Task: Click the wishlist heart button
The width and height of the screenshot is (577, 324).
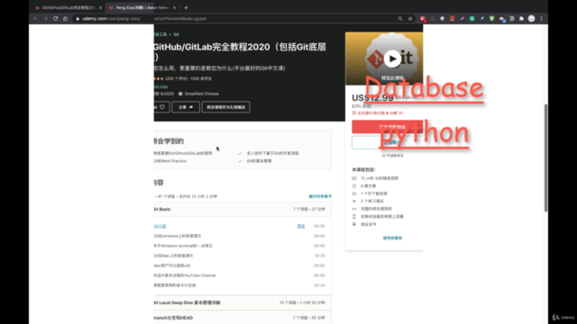Action: click(161, 107)
